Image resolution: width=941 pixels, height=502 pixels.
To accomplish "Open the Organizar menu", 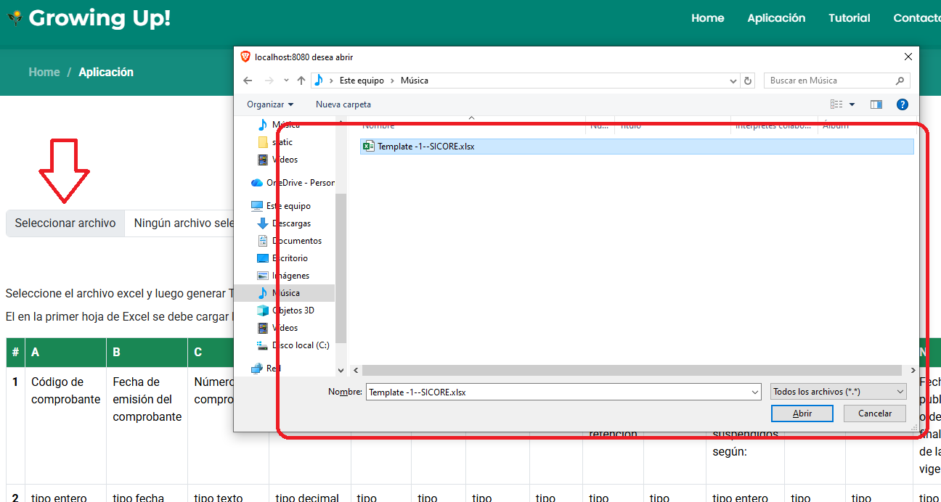I will pos(270,104).
